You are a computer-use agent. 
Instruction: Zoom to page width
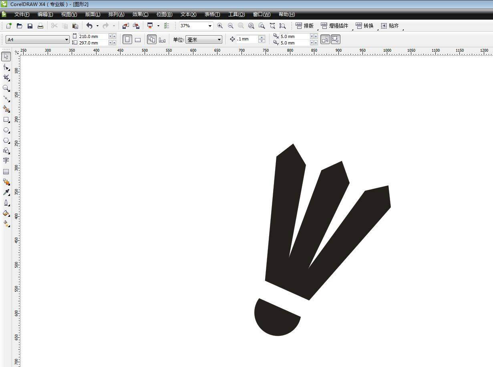click(x=272, y=26)
